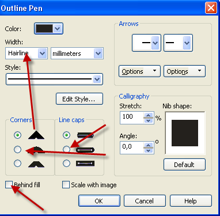The width and height of the screenshot is (220, 216).
Task: Select the miter corner radio button
Action: (x=17, y=135)
